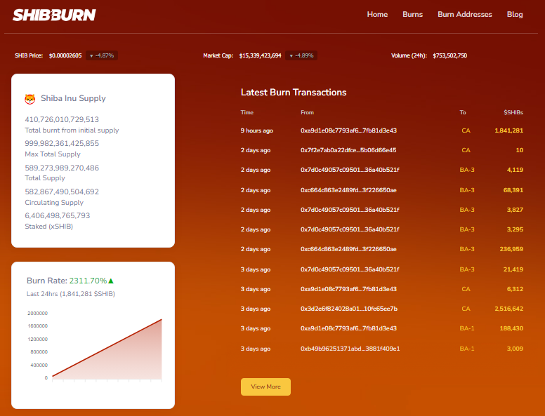This screenshot has width=545, height=416.
Task: Click the SHIB Price $0.00002605 value
Action: (65, 55)
